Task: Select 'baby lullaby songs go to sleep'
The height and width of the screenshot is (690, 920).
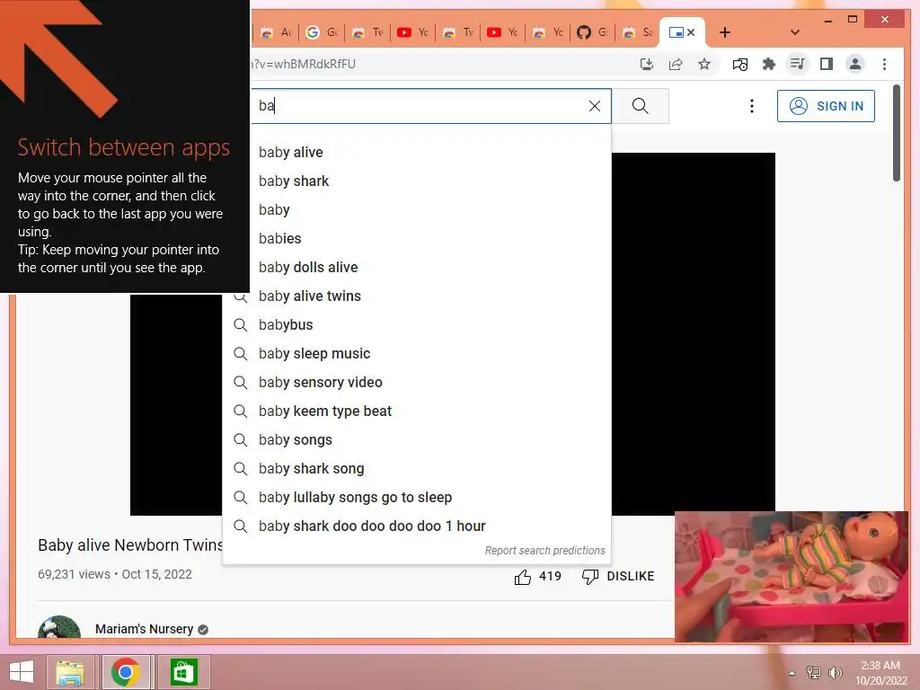Action: tap(417, 497)
